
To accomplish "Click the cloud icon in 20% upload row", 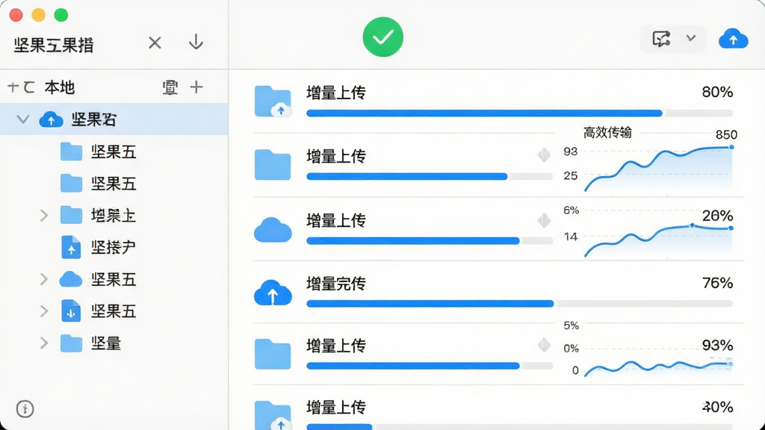I will click(x=273, y=230).
